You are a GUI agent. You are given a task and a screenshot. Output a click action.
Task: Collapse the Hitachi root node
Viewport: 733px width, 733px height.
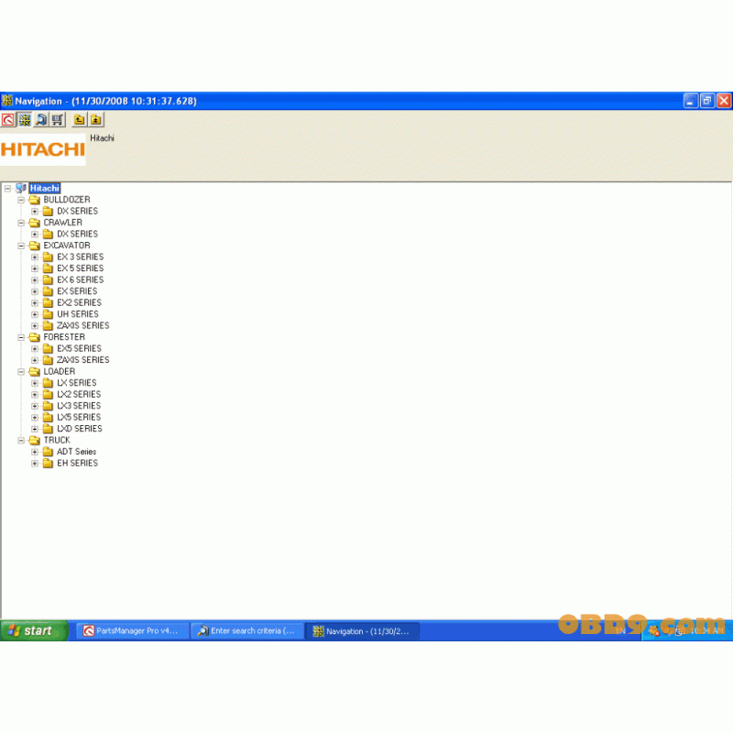point(8,189)
